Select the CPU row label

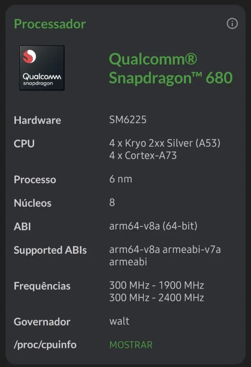point(24,144)
